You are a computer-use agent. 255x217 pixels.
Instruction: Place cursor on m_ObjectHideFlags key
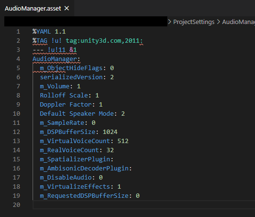pos(71,68)
